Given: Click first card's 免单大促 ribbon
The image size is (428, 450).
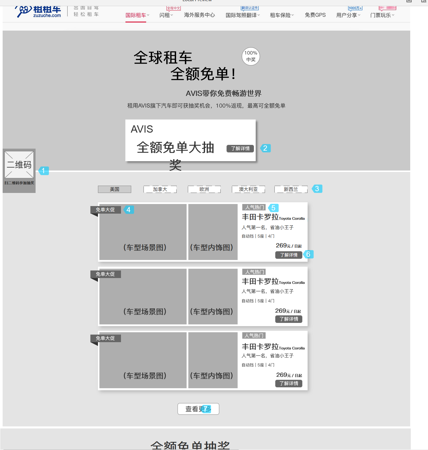Looking at the screenshot, I should pos(105,210).
